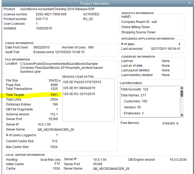Select the license number 5202-4921-7959-609
This screenshot has height=174, width=194.
coord(51,14)
